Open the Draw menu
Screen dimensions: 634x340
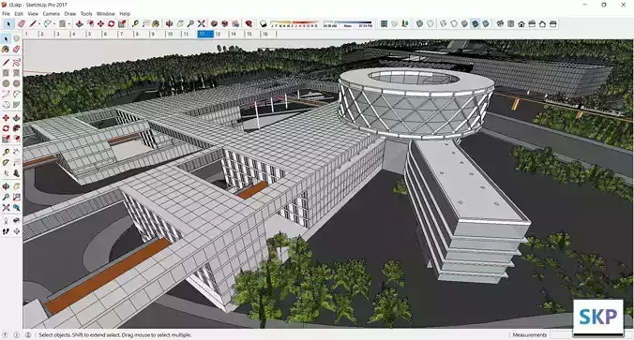tap(70, 14)
